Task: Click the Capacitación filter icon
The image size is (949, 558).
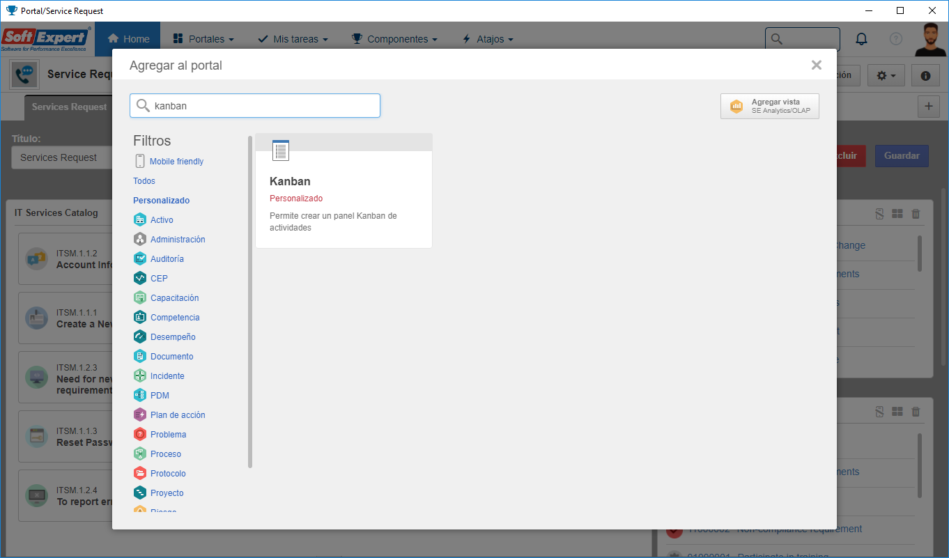Action: point(140,297)
